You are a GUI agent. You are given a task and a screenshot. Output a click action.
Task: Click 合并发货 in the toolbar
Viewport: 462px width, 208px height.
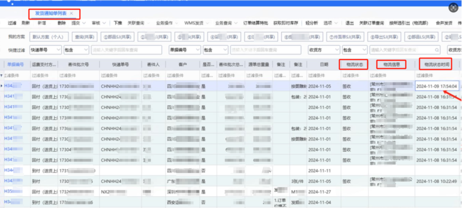444,23
